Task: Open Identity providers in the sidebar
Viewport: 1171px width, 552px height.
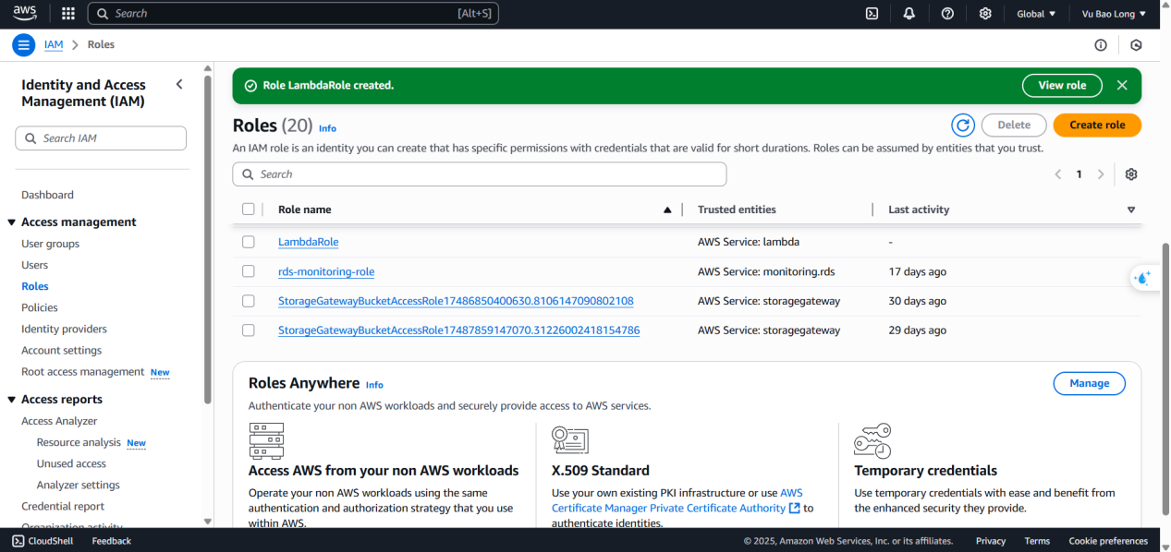Action: 64,329
